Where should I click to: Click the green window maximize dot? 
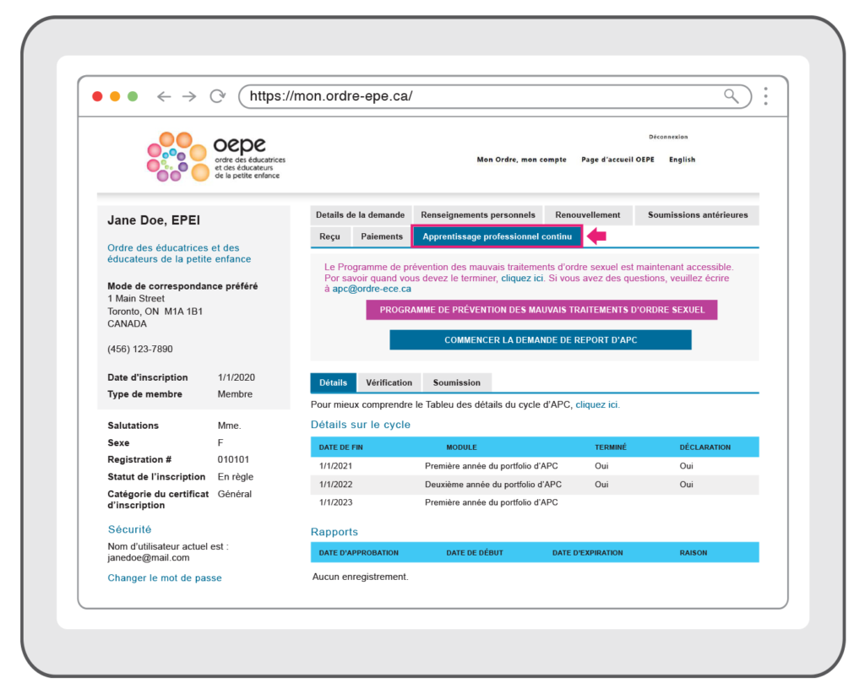coord(133,96)
